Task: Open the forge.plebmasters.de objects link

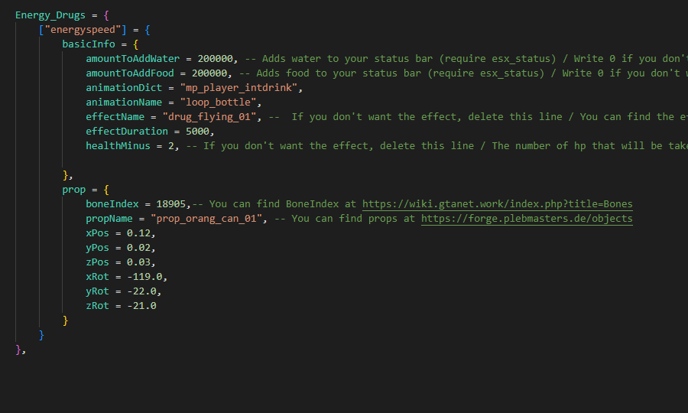Action: (527, 219)
